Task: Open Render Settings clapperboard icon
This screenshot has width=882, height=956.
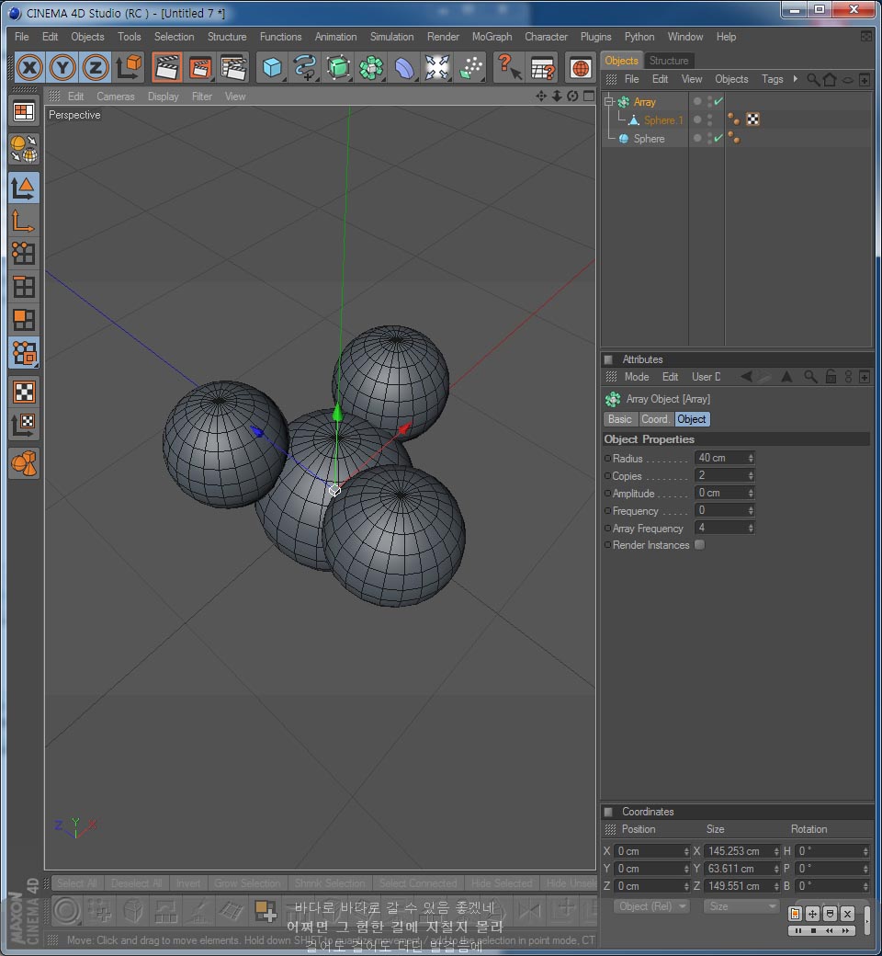Action: (x=233, y=68)
